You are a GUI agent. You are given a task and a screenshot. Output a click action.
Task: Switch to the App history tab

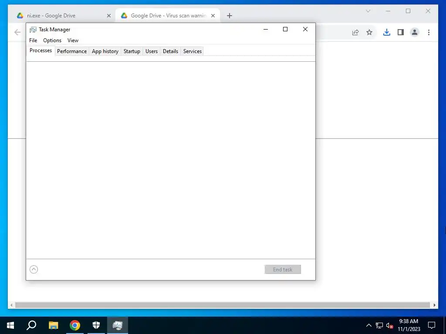pyautogui.click(x=105, y=51)
